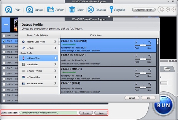Check the Title10 checkbox
Image resolution: width=178 pixels, height=120 pixels.
tap(4, 85)
